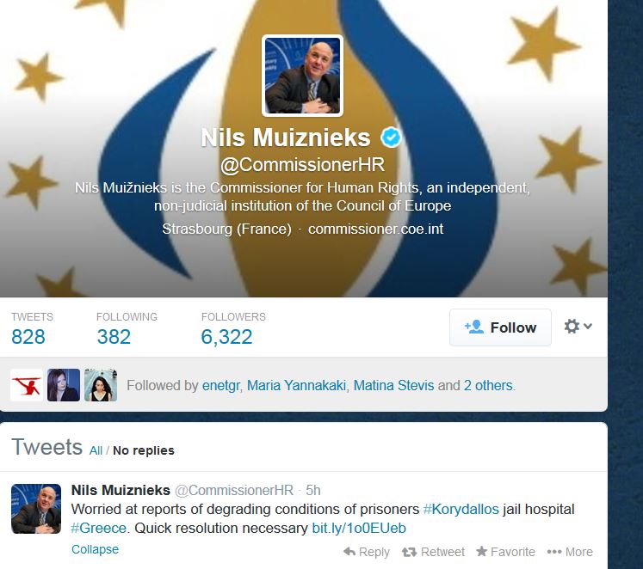Open Matina Stevis's avatar thumbnail
This screenshot has height=569, width=643.
click(x=101, y=385)
